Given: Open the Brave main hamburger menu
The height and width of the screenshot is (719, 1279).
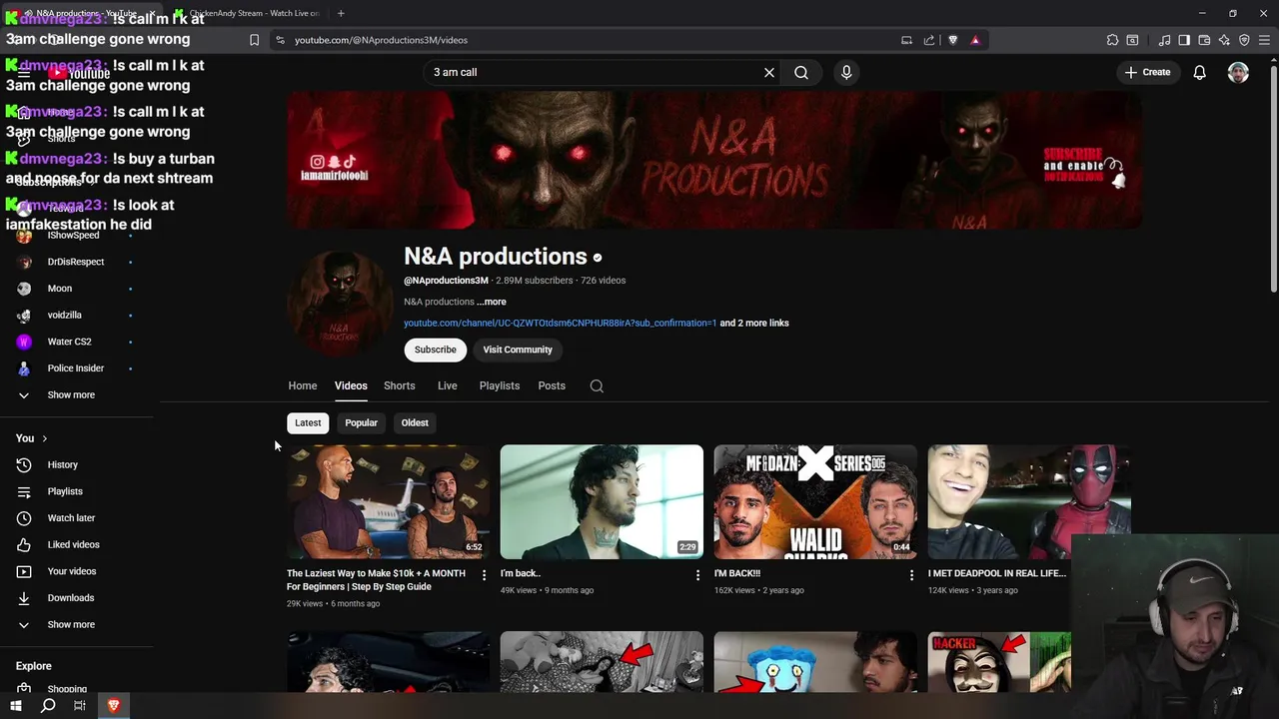Looking at the screenshot, I should (x=1264, y=40).
